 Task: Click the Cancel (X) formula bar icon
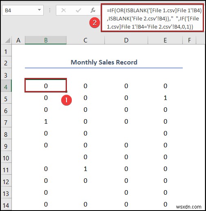(x=64, y=10)
